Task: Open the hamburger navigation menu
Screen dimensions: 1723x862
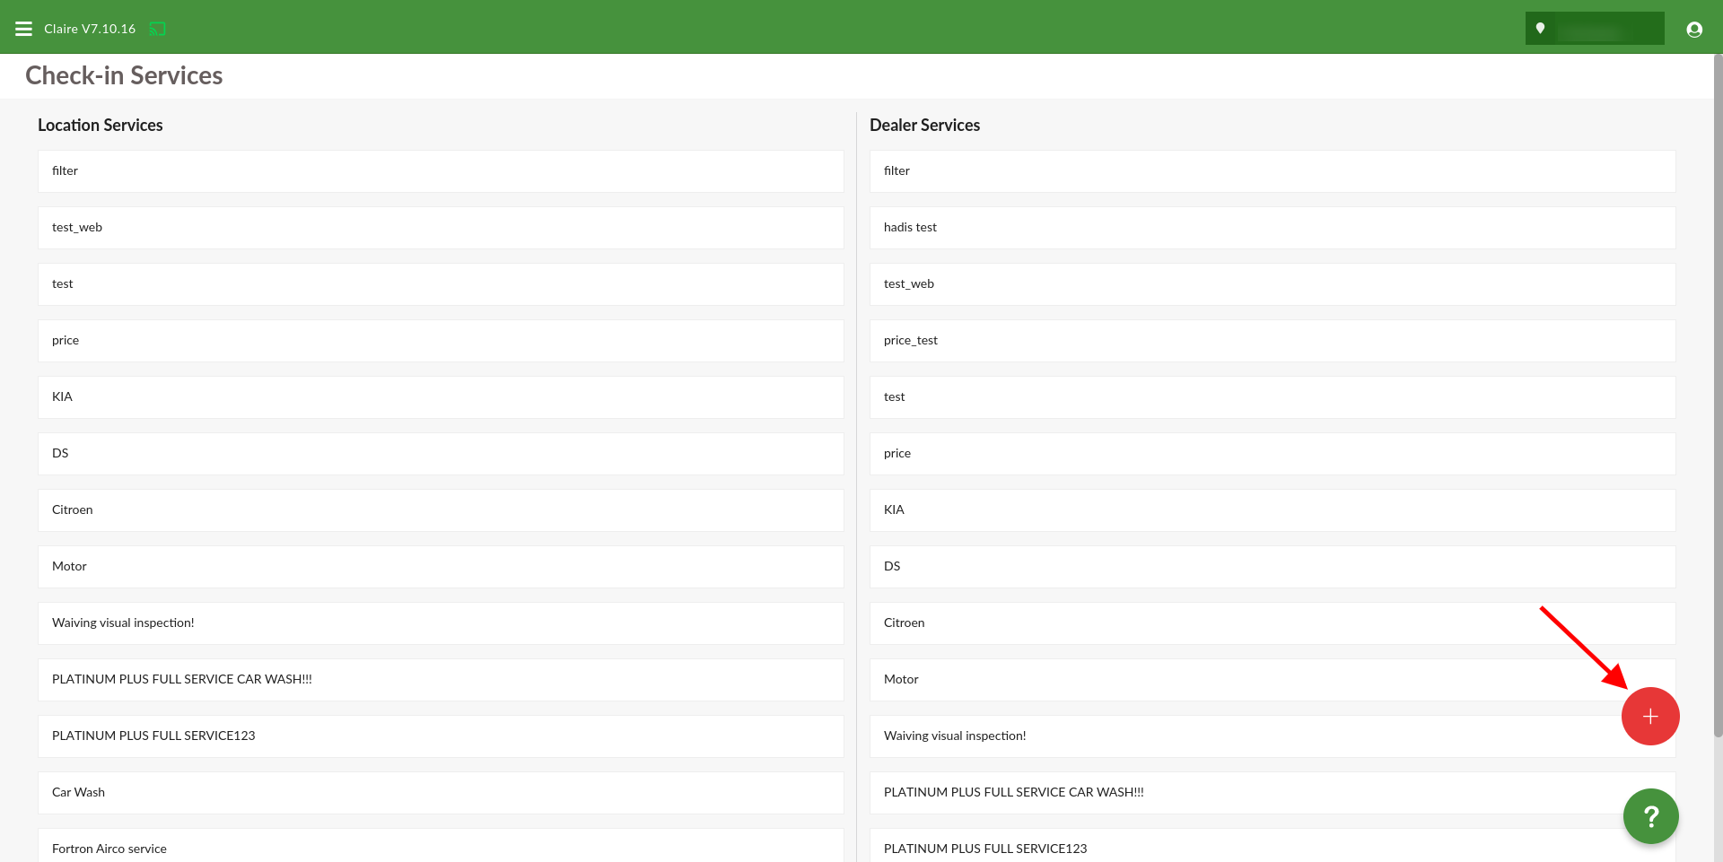Action: tap(23, 29)
